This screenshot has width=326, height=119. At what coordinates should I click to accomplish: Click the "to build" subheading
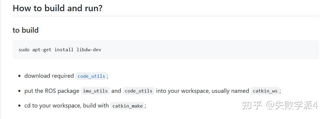[x=26, y=30]
